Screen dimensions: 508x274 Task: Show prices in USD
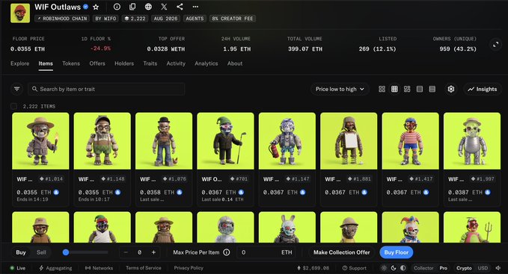click(483, 268)
